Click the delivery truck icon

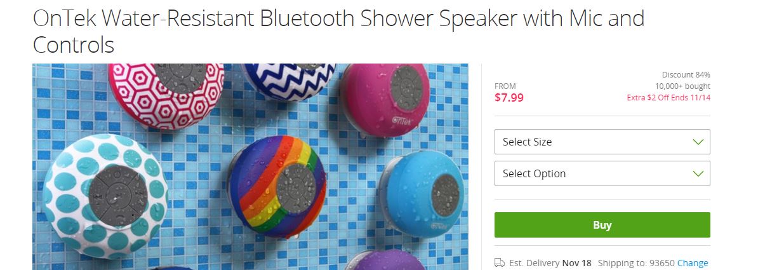point(500,263)
